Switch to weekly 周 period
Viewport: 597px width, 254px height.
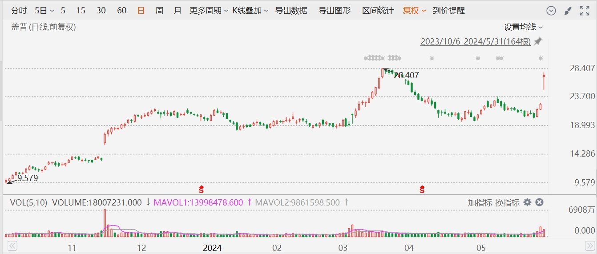[x=159, y=11]
